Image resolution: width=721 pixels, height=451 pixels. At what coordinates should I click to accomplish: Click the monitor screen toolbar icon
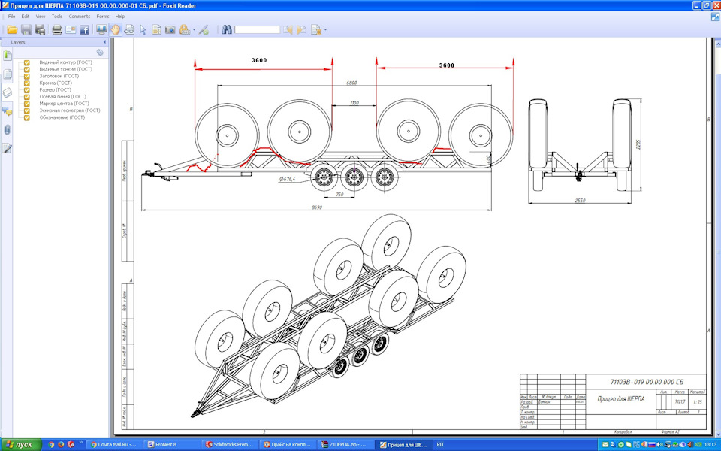(101, 30)
